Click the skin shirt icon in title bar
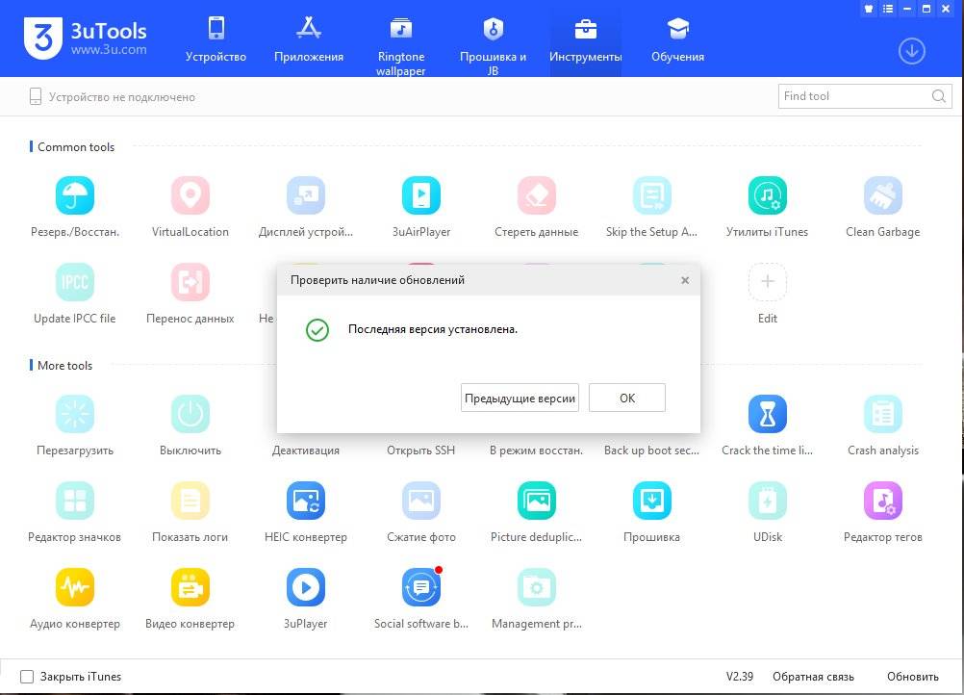The width and height of the screenshot is (964, 695). 869,9
